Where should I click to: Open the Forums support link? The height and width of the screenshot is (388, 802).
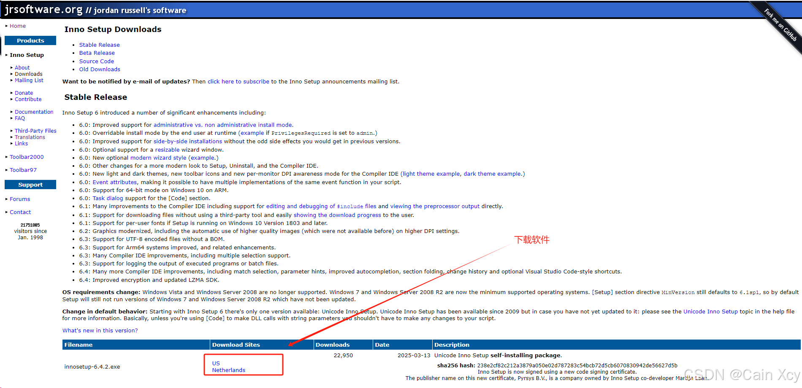pyautogui.click(x=20, y=199)
